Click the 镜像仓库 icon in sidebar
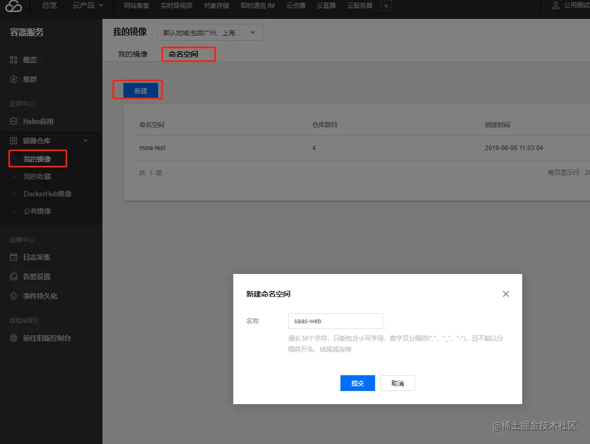590x444 pixels. click(14, 141)
